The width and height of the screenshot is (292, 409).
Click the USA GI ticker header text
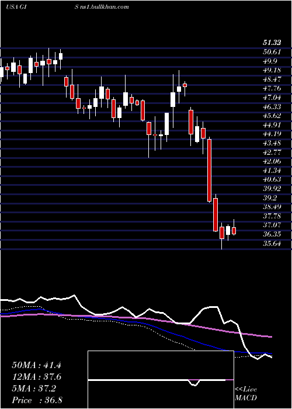(x=17, y=7)
